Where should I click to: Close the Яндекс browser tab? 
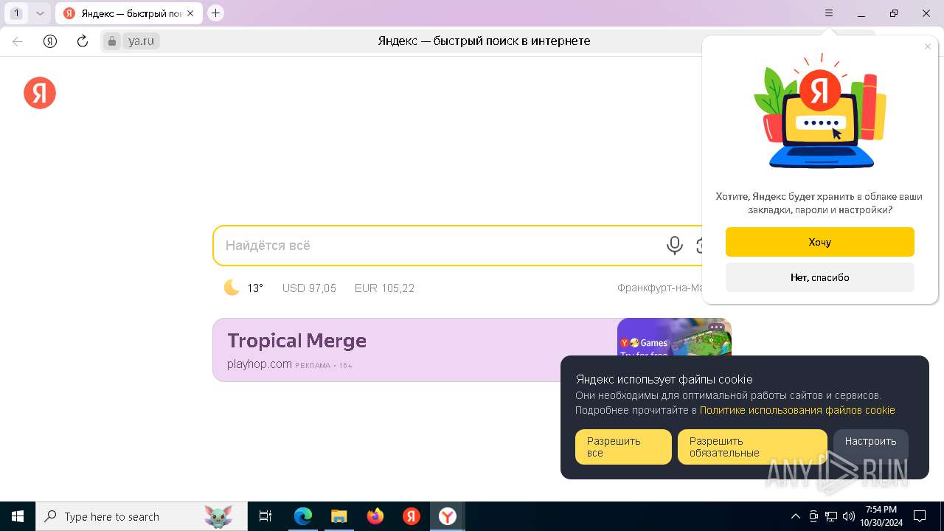tap(190, 13)
